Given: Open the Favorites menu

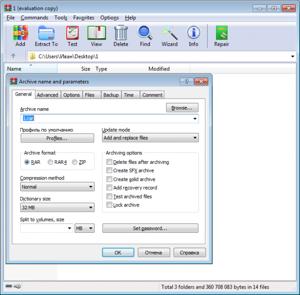Looking at the screenshot, I should [83, 18].
